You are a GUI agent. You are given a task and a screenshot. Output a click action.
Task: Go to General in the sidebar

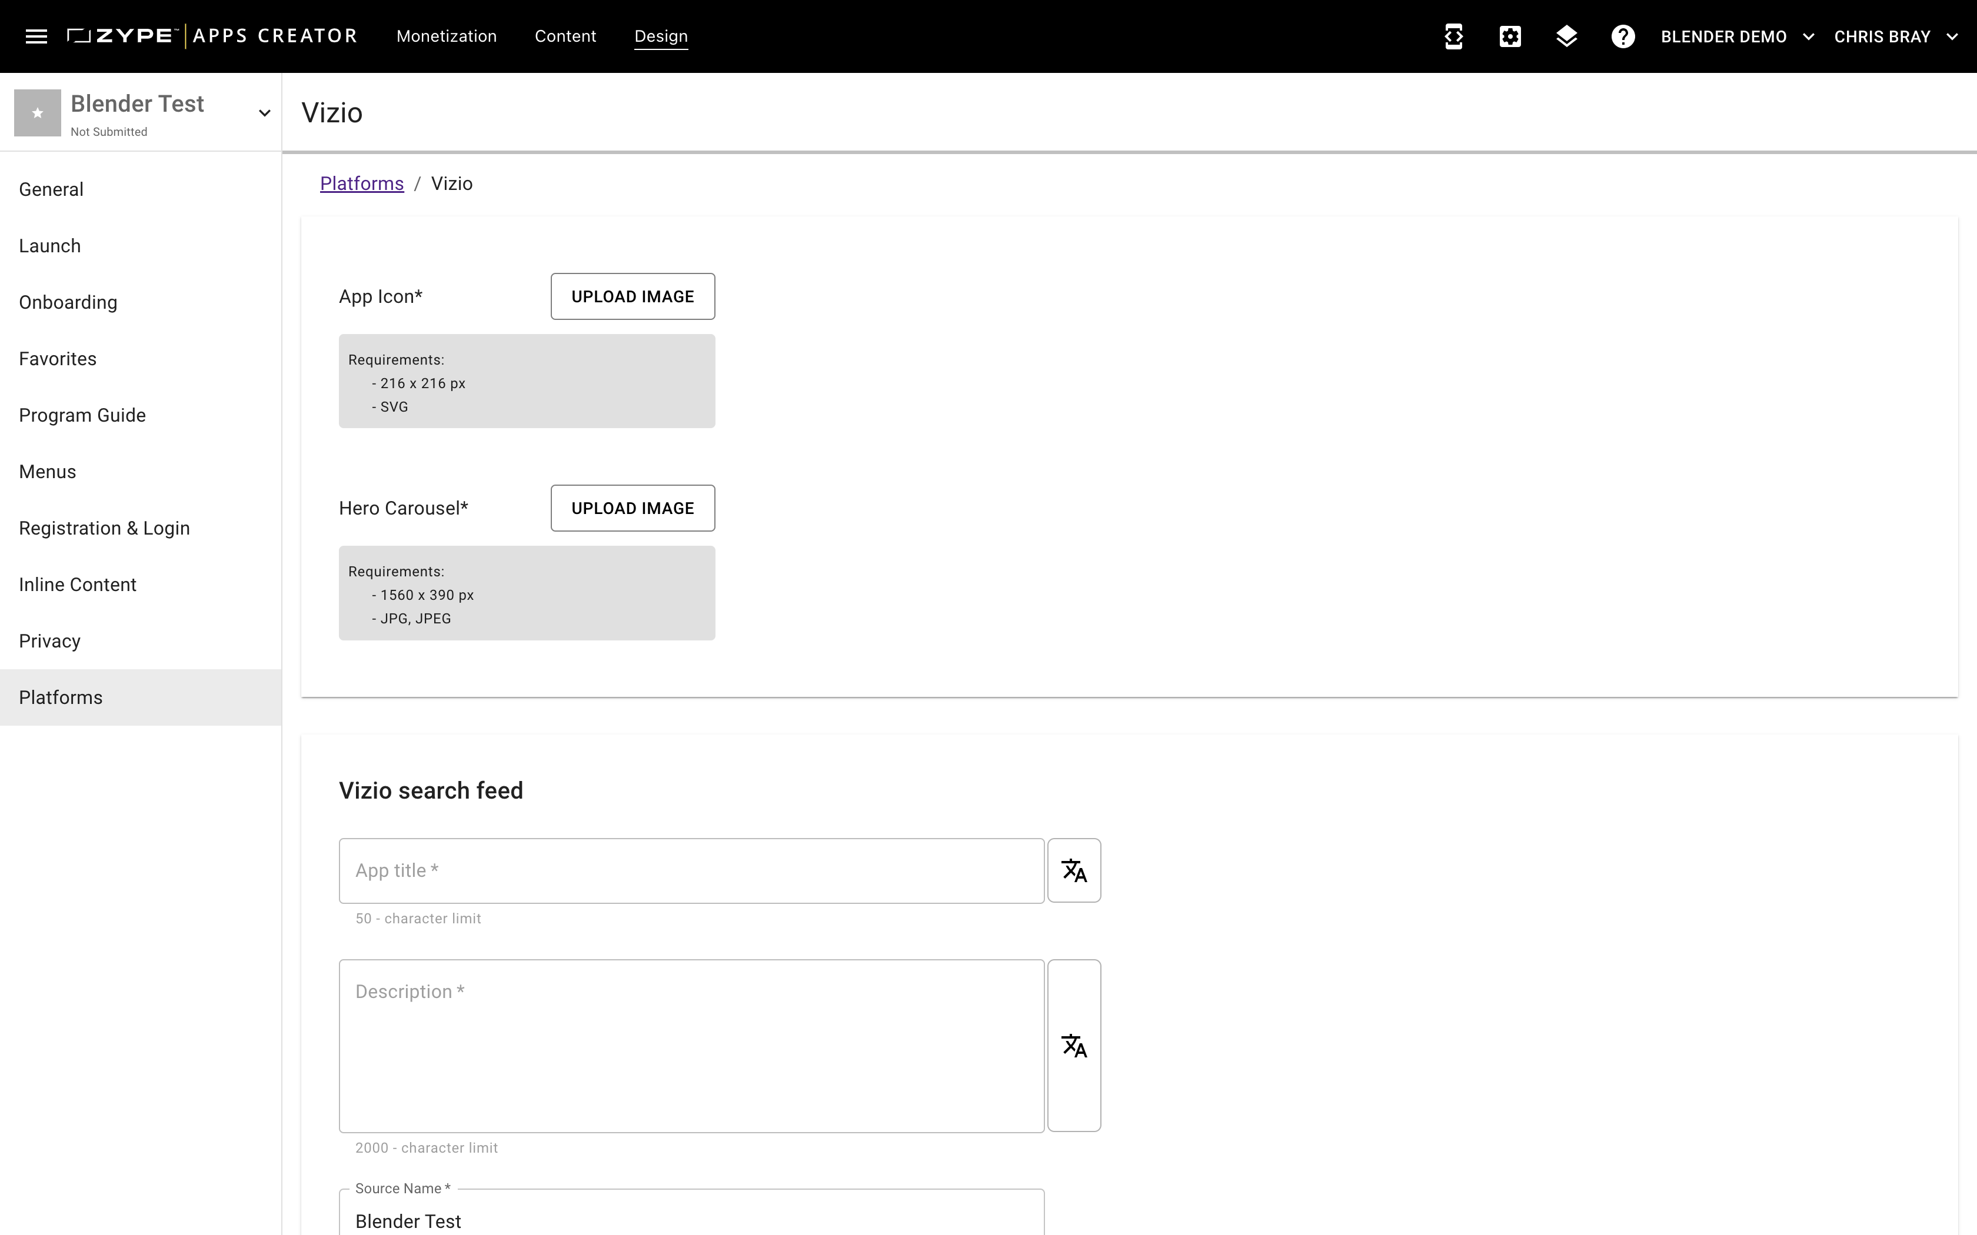click(x=141, y=189)
